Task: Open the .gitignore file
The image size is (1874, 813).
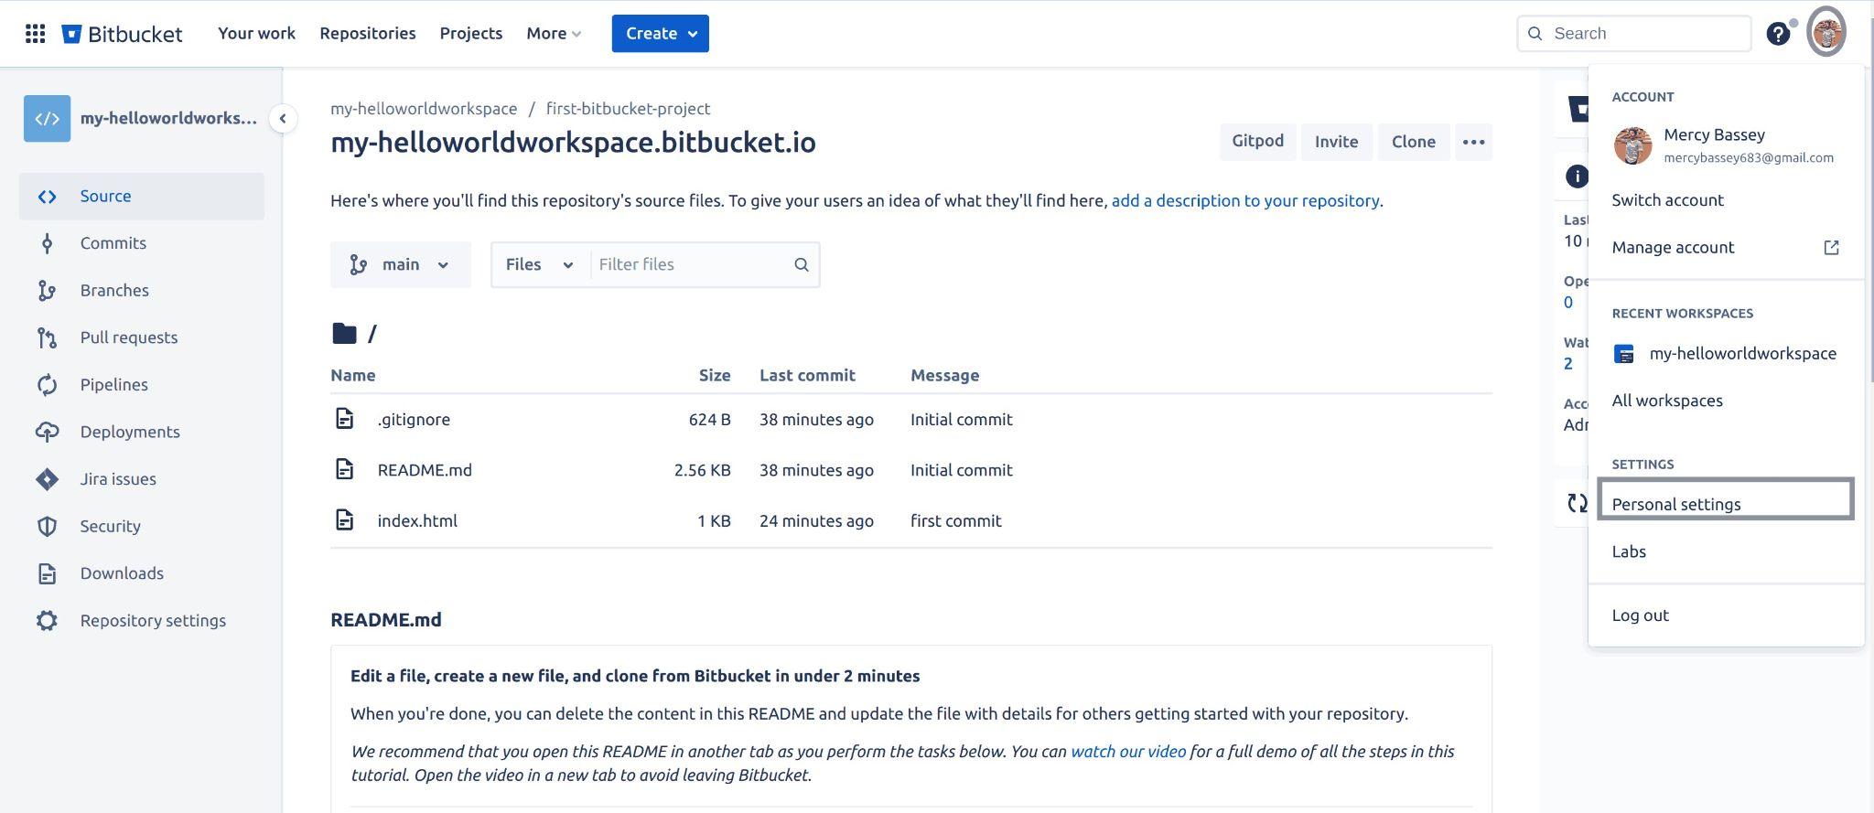Action: 414,420
